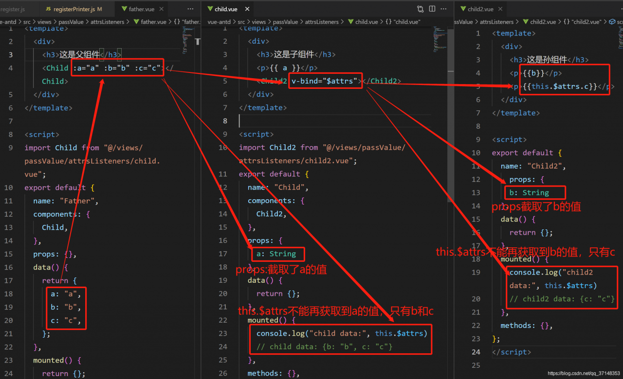Image resolution: width=623 pixels, height=379 pixels.
Task: Open the passValue breadcrumb in child.vue editor
Action: (x=285, y=22)
